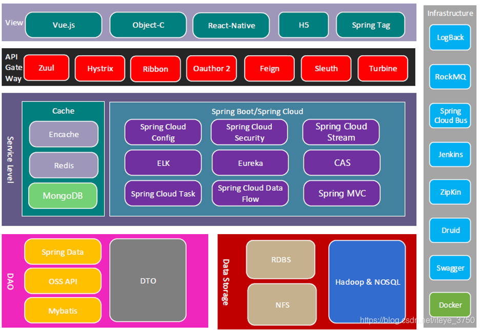Select the Spring Cloud Bus box

450,116
